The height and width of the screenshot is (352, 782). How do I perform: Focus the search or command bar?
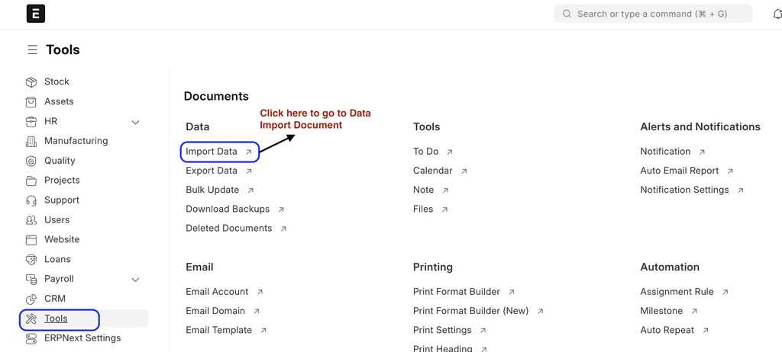653,14
